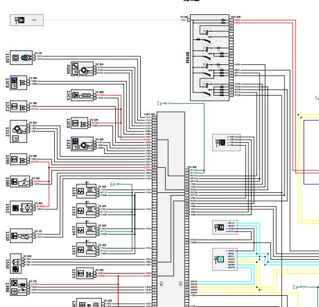Select the '2V GR' connector label
This screenshot has height=307, width=319.
point(94,120)
